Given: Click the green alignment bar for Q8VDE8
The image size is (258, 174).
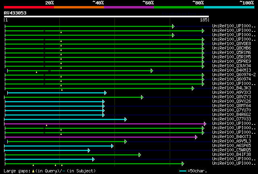Looking at the screenshot, I should pos(104,44).
